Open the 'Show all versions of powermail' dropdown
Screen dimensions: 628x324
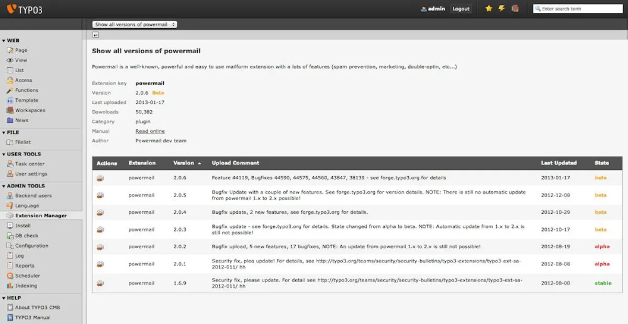click(x=134, y=24)
